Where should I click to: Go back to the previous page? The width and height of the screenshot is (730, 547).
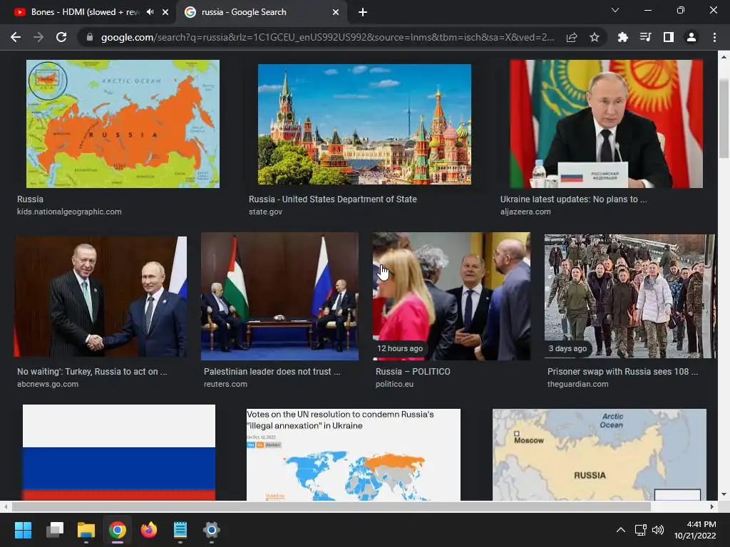16,37
